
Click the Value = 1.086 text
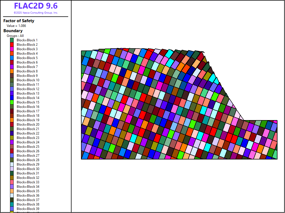(x=16, y=26)
